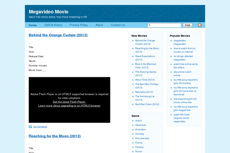Open post title Reaching for the Moon (2013)
230x153 pixels.
pyautogui.click(x=54, y=136)
